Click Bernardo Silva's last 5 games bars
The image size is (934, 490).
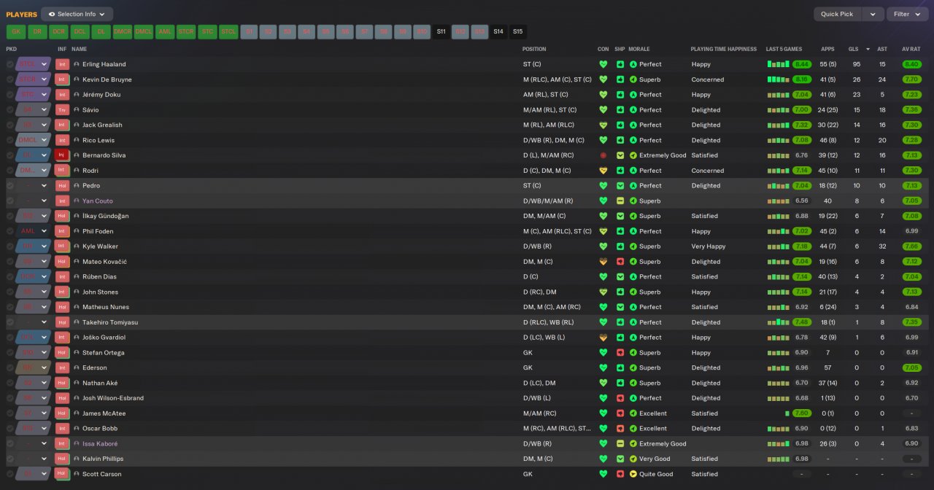click(x=779, y=155)
